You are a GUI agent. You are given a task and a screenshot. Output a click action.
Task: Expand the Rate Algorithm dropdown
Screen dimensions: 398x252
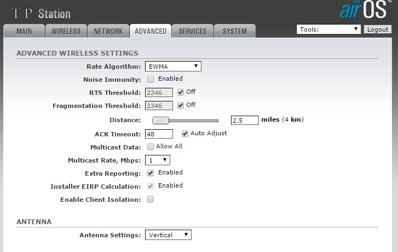point(174,67)
